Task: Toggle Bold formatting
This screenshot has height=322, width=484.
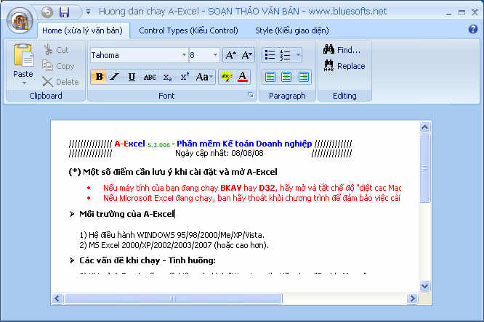Action: [x=99, y=76]
